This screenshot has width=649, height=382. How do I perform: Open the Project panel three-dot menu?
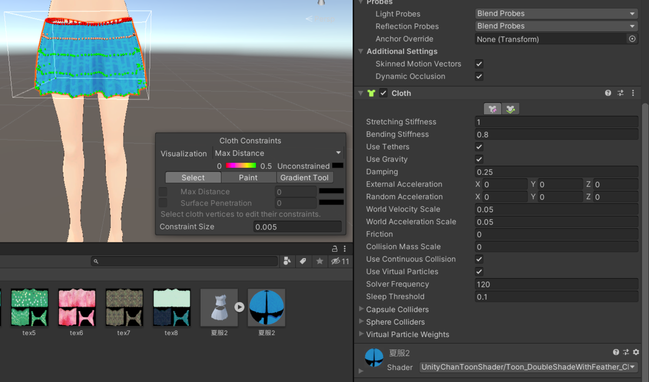[x=346, y=248]
